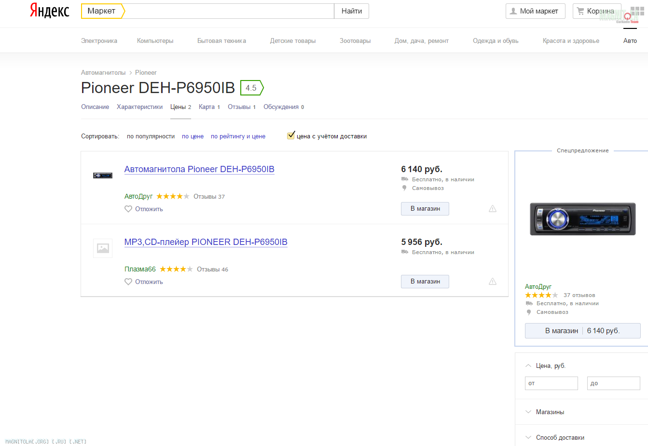Image resolution: width=648 pixels, height=446 pixels.
Task: Click the heart icon for Плазма66 offer
Action: 128,282
